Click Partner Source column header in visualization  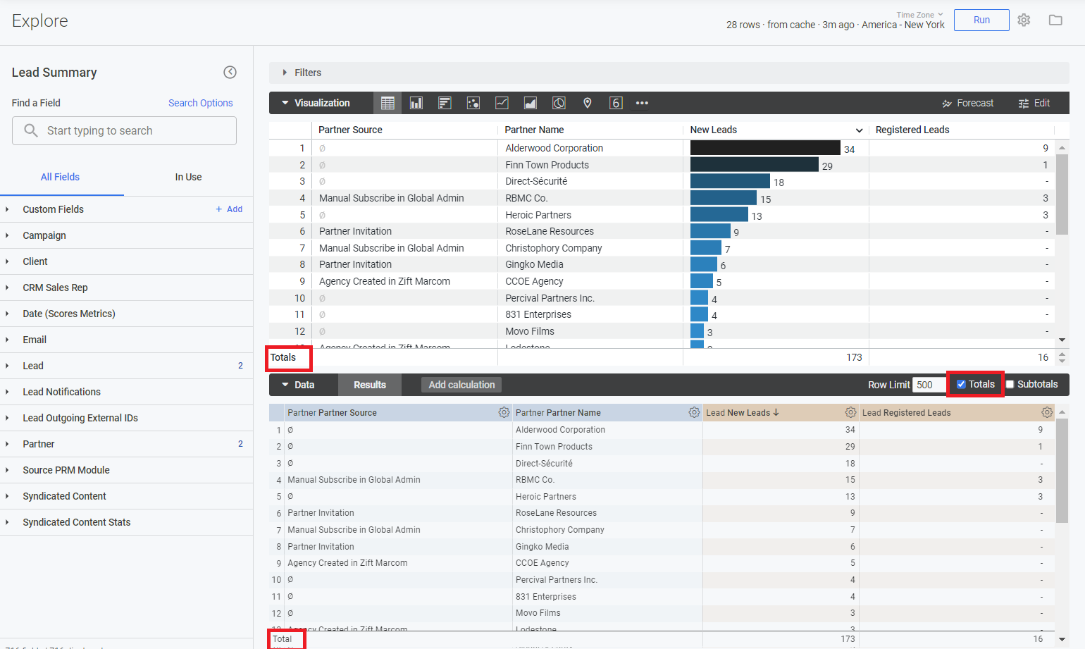350,130
